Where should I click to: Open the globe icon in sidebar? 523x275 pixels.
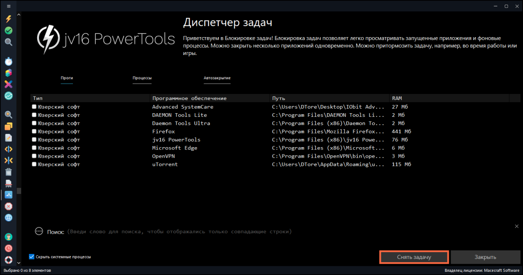tap(8, 218)
